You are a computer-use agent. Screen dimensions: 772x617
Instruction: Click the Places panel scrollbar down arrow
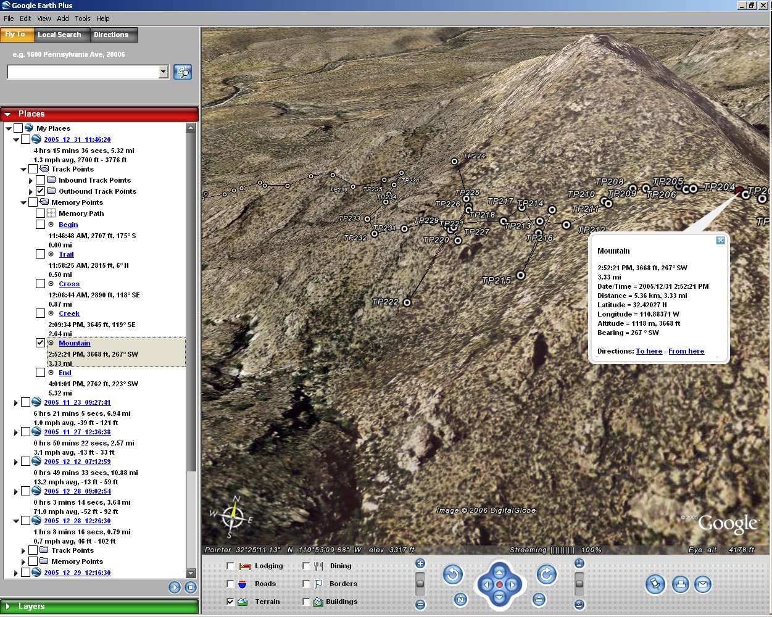[x=191, y=573]
